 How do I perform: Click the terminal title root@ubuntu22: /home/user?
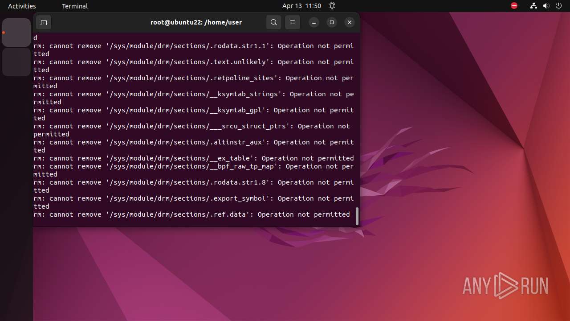pyautogui.click(x=196, y=22)
